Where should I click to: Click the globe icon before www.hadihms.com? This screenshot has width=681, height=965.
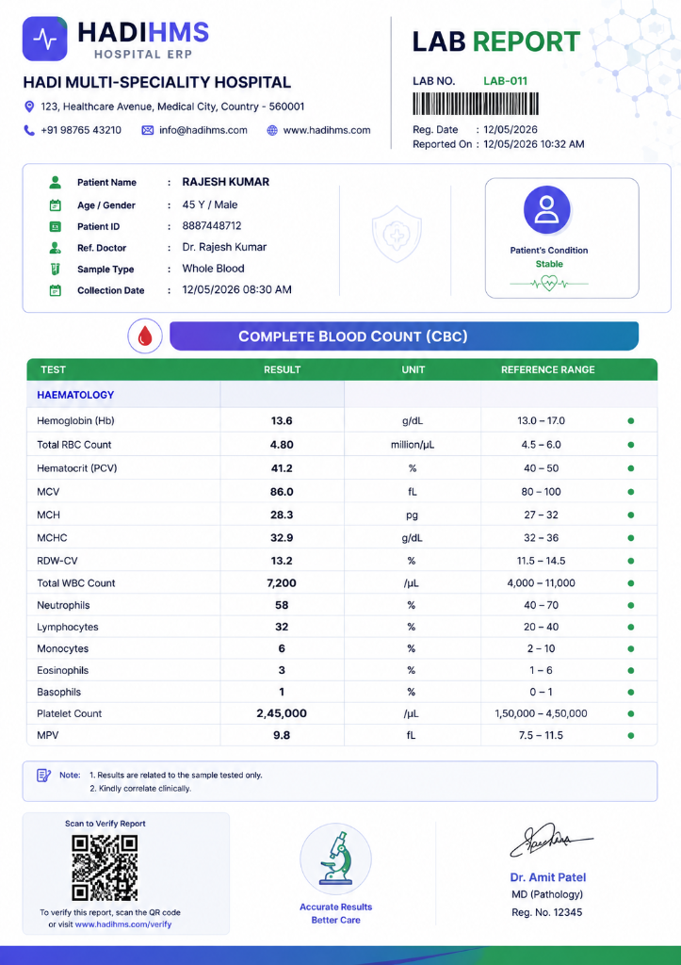point(272,130)
